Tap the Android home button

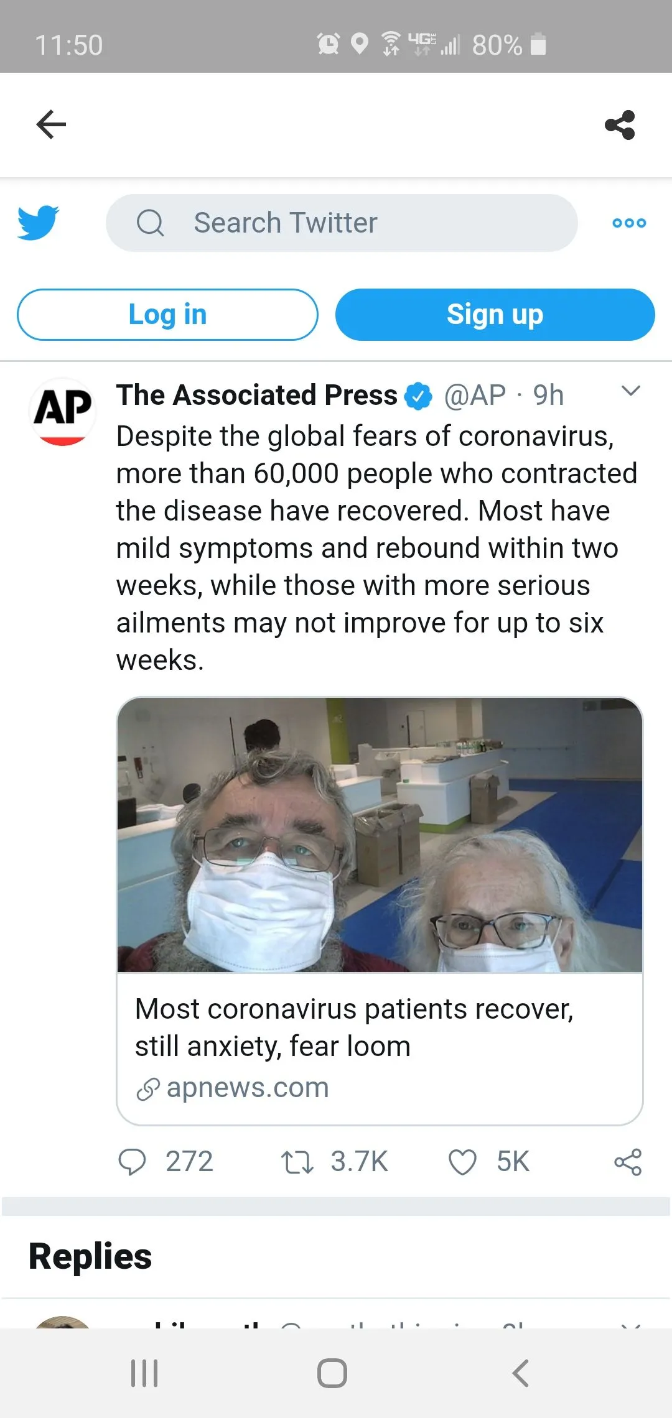click(x=332, y=1373)
